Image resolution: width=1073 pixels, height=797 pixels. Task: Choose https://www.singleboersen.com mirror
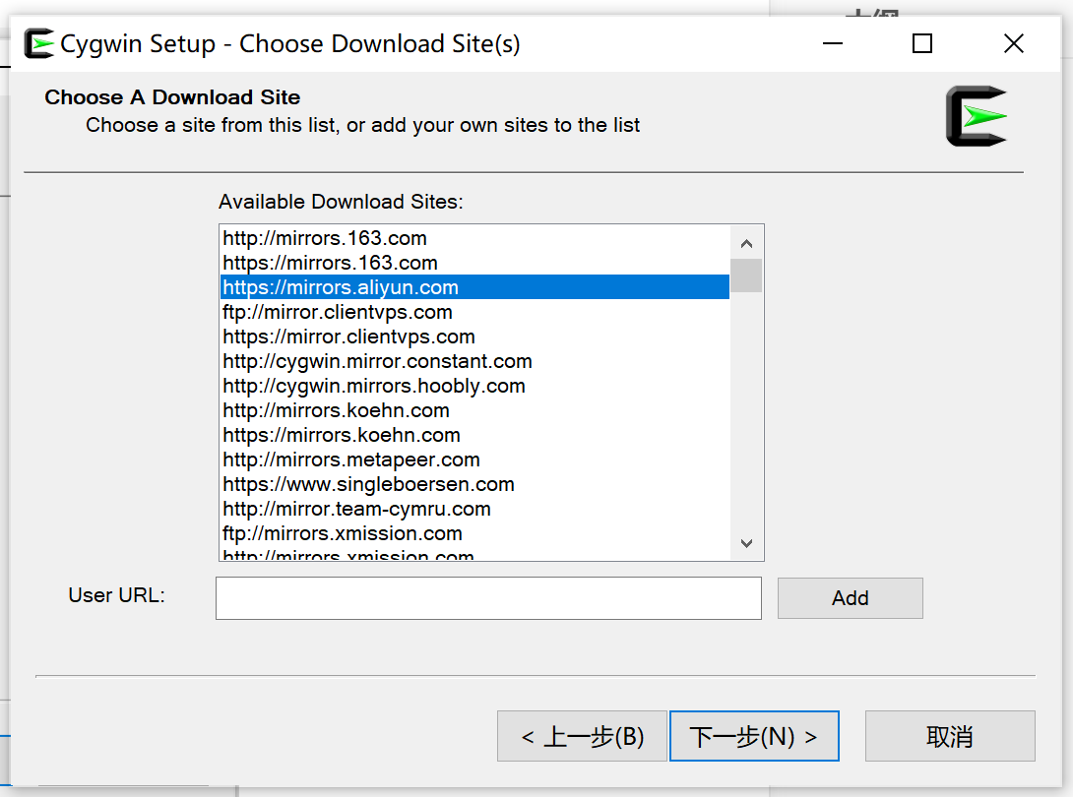(474, 484)
